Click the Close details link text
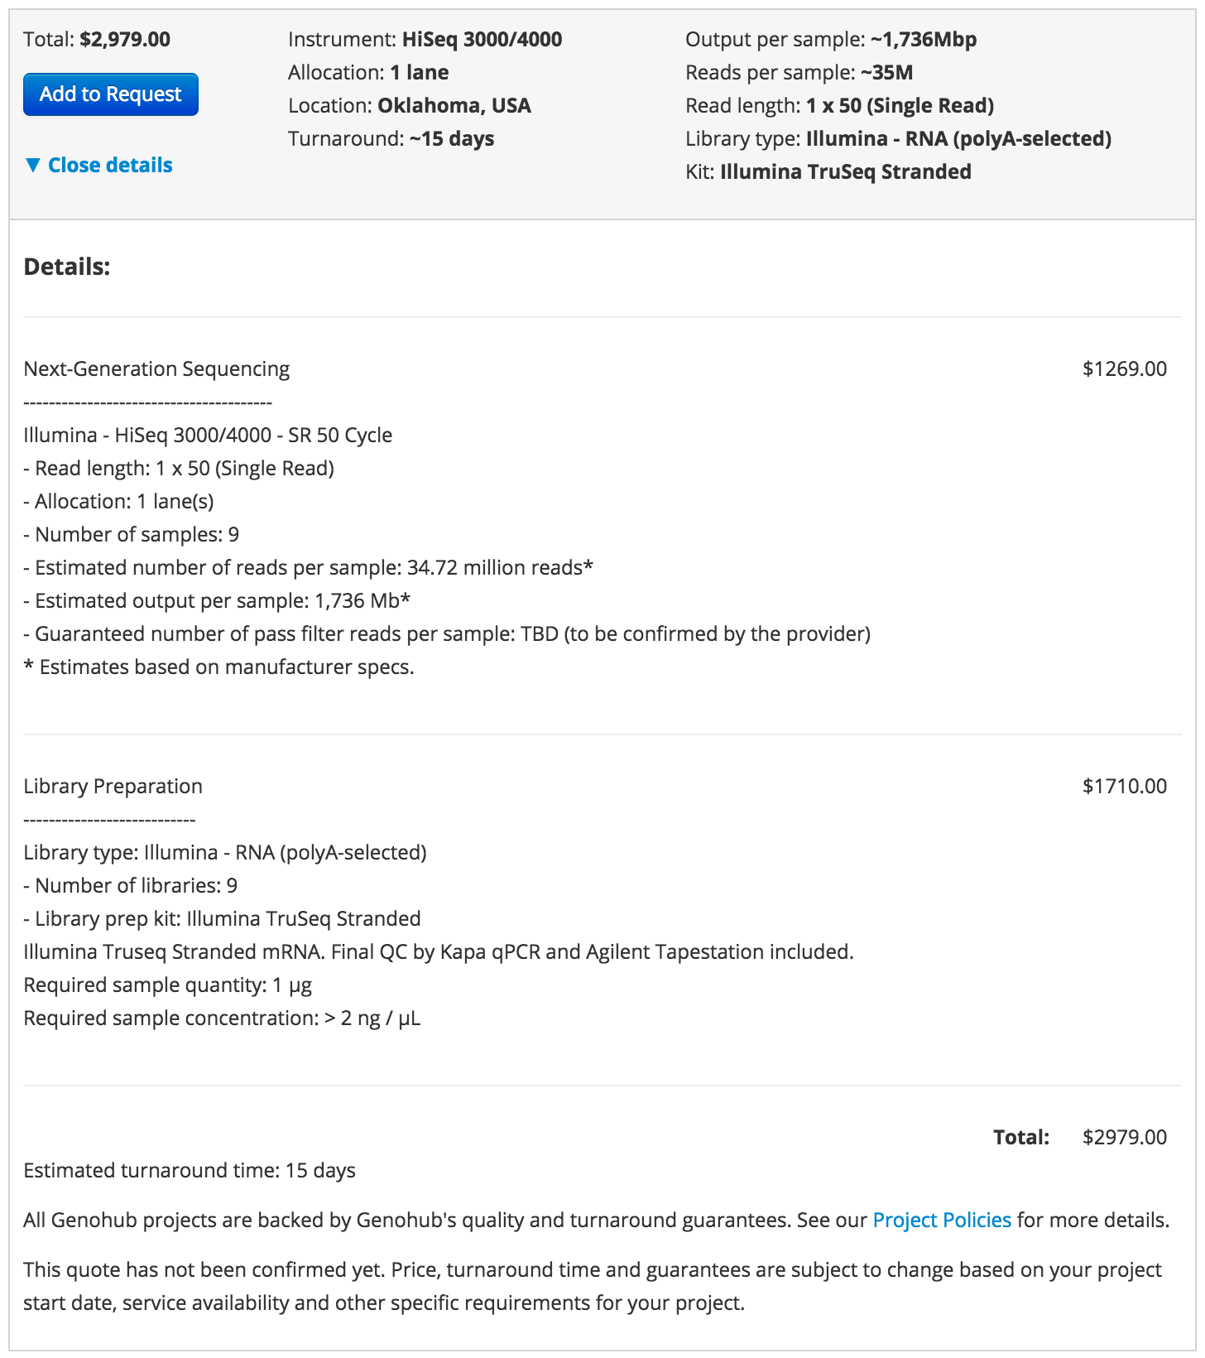1205x1358 pixels. pyautogui.click(x=110, y=165)
